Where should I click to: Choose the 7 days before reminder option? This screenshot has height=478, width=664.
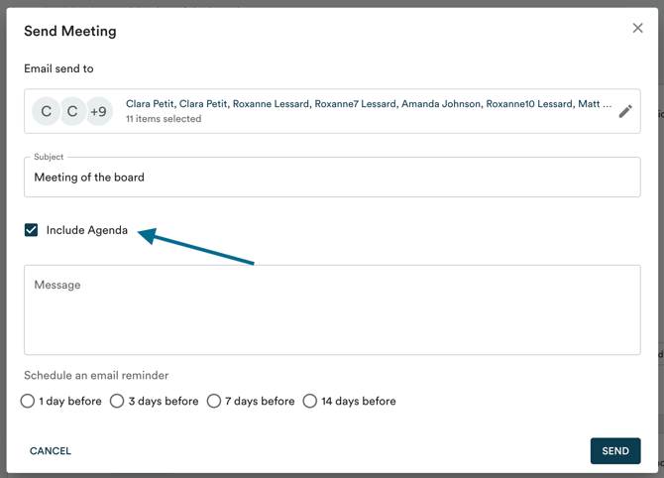click(214, 402)
